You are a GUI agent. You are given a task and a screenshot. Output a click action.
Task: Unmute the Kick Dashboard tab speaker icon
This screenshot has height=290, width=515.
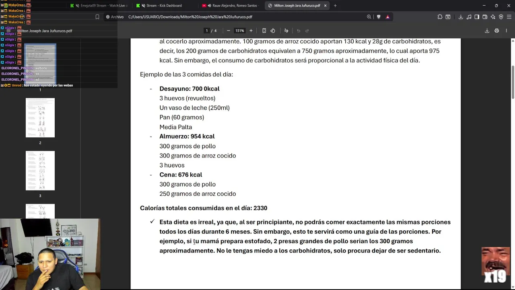(143, 6)
